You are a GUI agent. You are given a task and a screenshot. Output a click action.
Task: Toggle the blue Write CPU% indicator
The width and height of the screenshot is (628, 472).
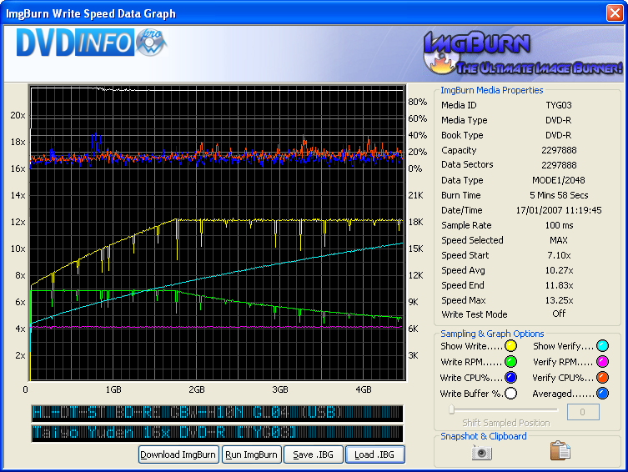click(x=510, y=378)
